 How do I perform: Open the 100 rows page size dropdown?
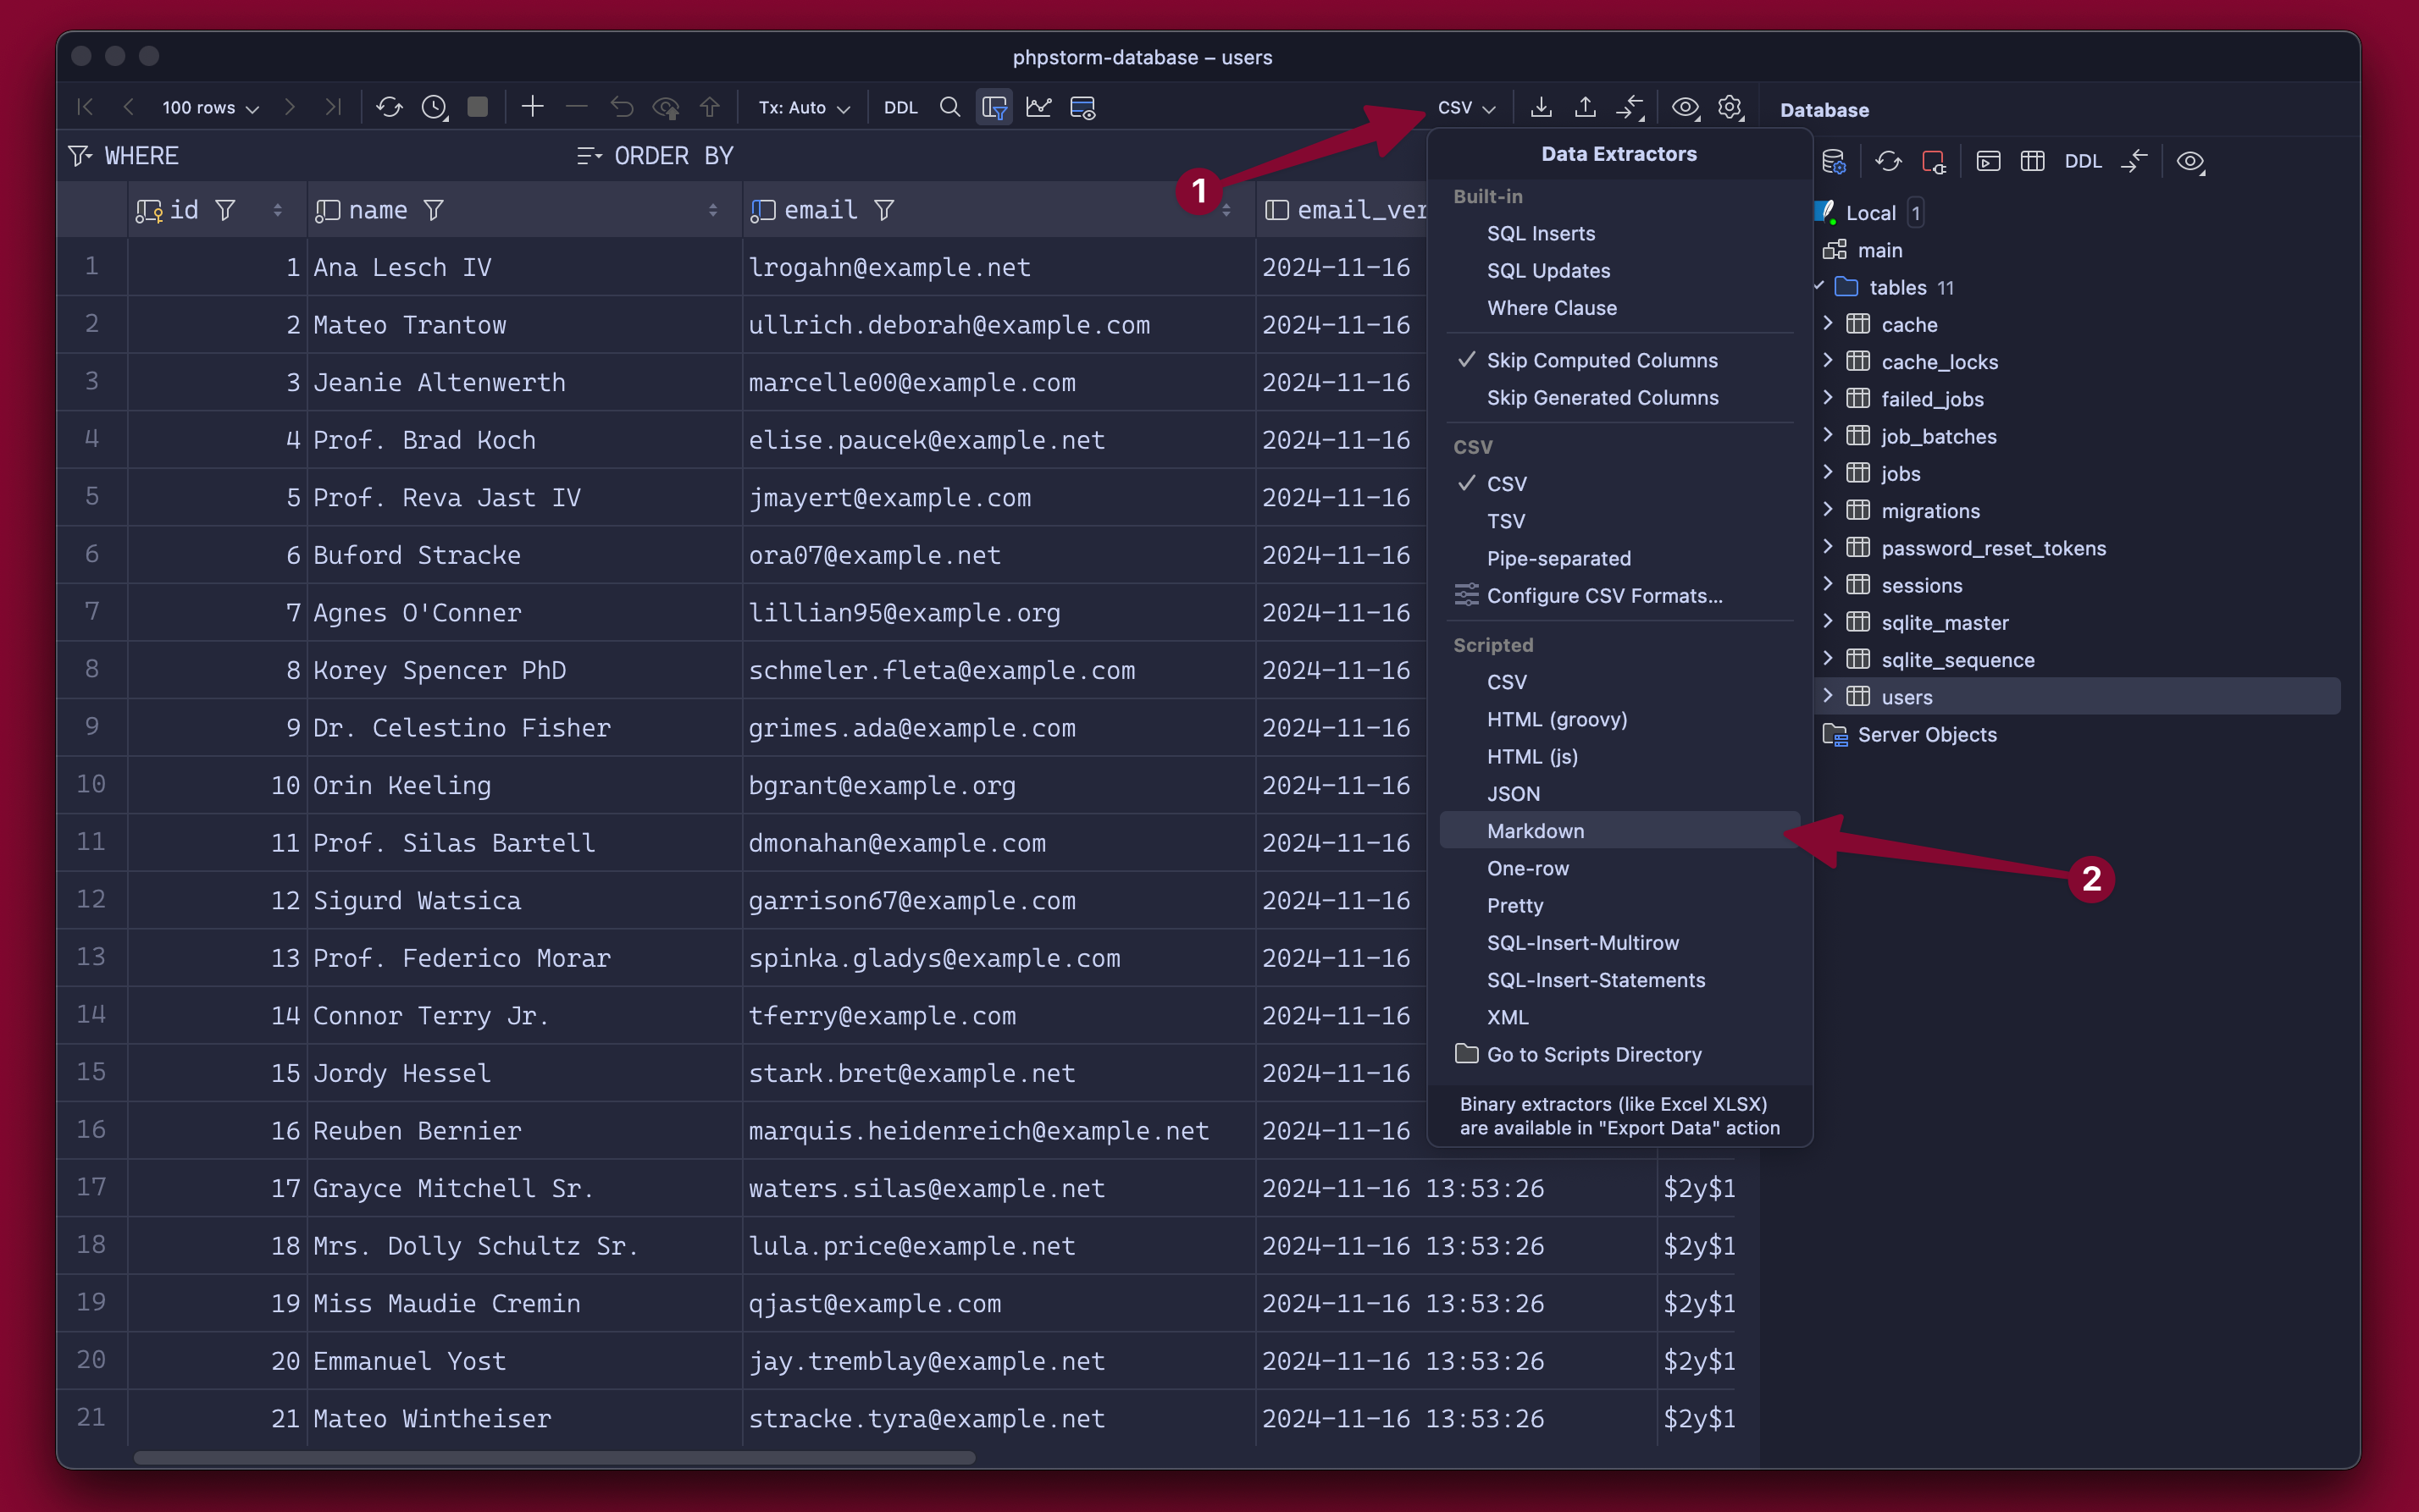[210, 107]
